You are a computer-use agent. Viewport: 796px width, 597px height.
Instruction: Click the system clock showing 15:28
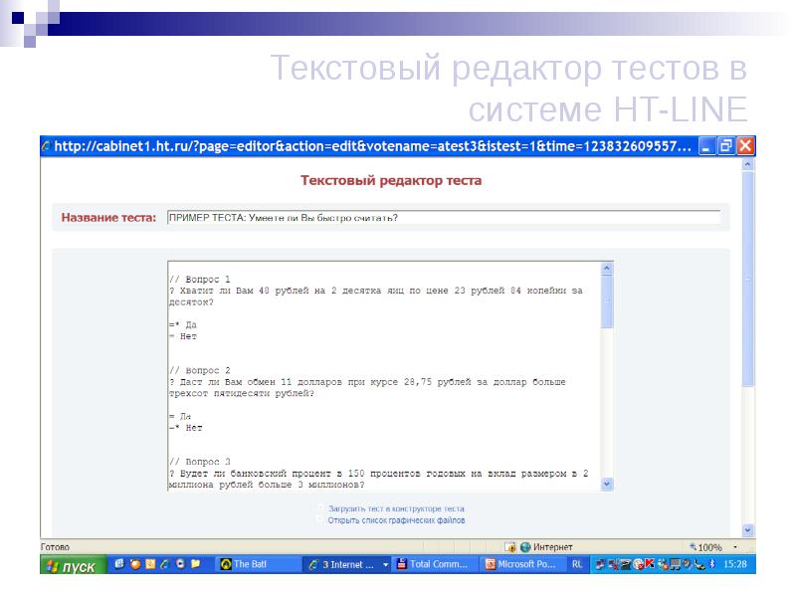[734, 564]
